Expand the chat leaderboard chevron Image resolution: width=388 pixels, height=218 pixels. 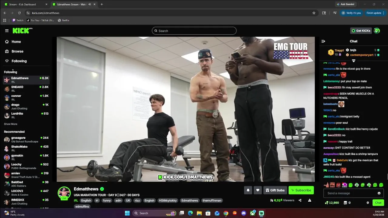(x=353, y=61)
